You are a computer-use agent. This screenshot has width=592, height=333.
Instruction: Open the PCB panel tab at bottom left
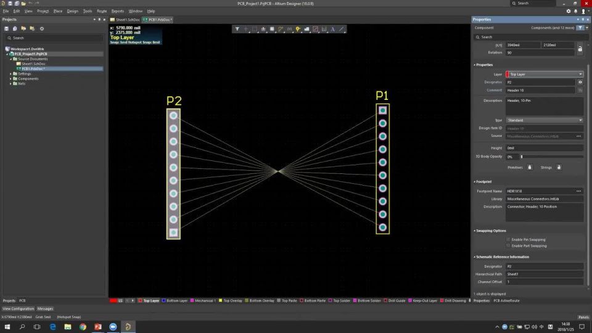[22, 301]
